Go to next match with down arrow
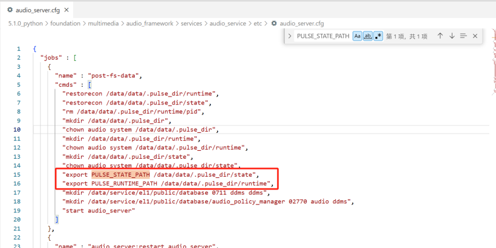 452,36
